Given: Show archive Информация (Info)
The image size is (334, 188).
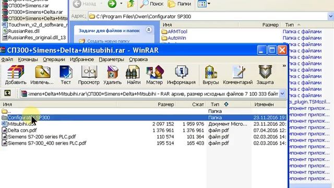Looking at the screenshot, I should tap(181, 75).
